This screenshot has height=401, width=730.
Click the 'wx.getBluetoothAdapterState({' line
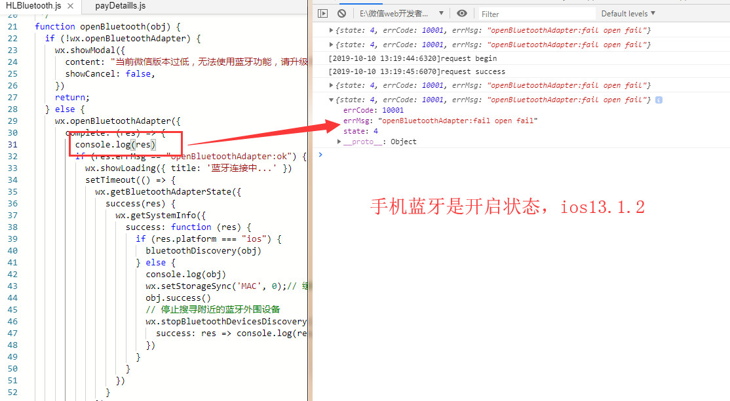point(168,192)
